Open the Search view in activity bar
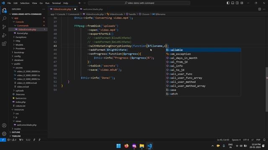This screenshot has height=150, width=268. (x=4, y=18)
